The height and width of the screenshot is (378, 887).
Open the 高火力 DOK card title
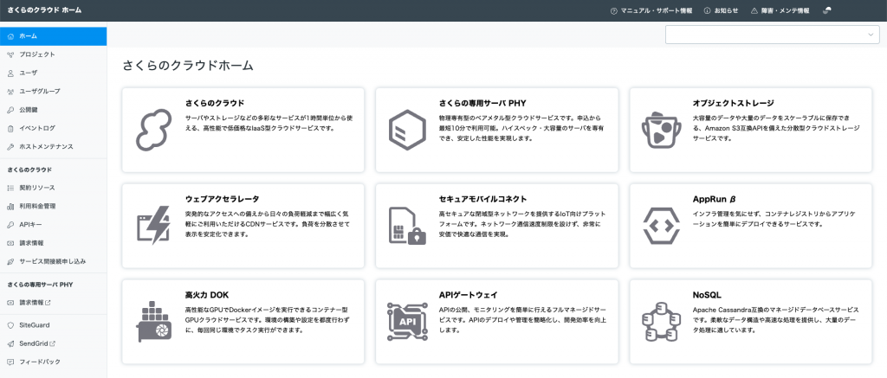(206, 295)
